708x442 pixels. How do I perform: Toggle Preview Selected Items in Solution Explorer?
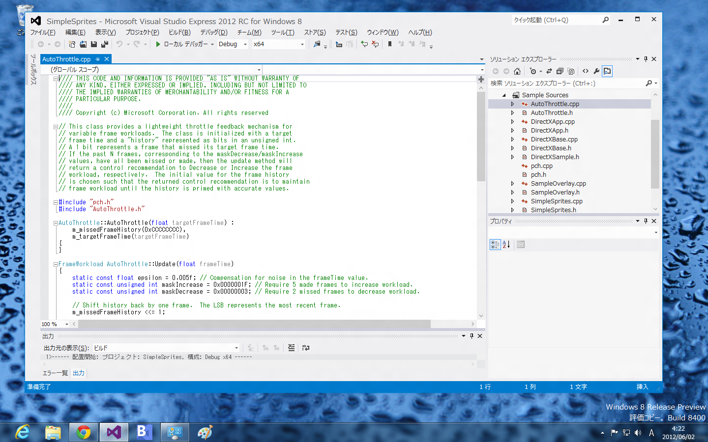tap(607, 71)
